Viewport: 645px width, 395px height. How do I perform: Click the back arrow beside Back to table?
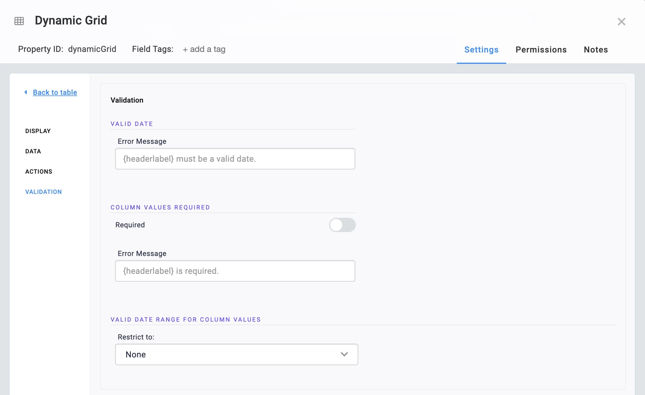click(26, 92)
